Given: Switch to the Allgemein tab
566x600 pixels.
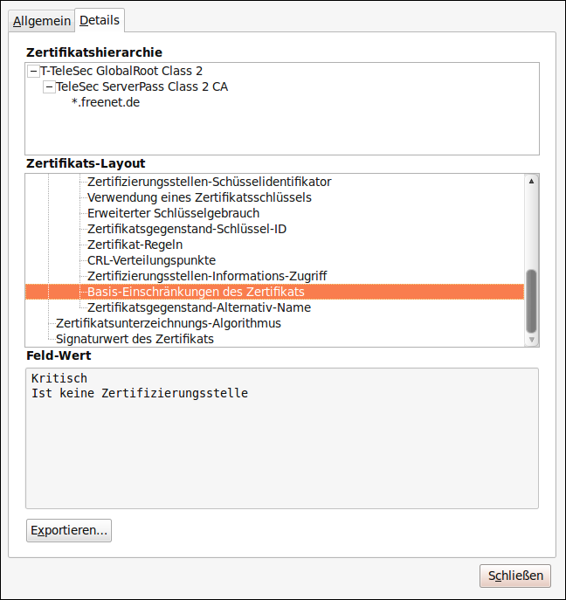Looking at the screenshot, I should pos(42,20).
